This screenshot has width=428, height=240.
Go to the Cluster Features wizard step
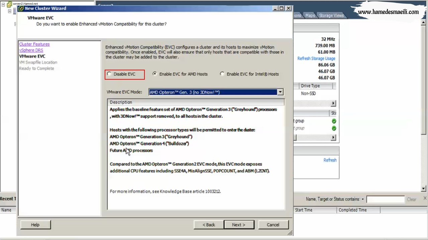coord(34,44)
